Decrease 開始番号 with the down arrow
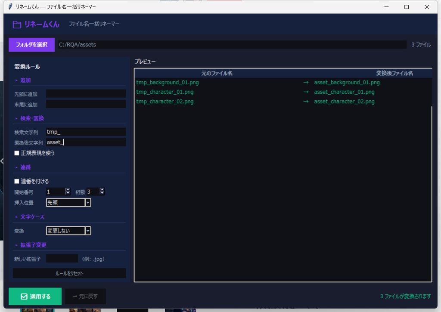 [68, 193]
